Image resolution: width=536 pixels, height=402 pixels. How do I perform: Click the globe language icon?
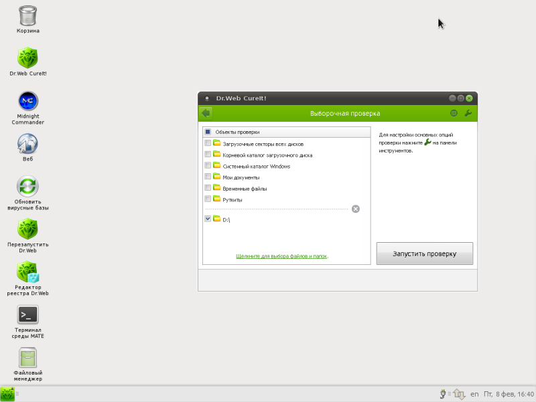tap(454, 113)
